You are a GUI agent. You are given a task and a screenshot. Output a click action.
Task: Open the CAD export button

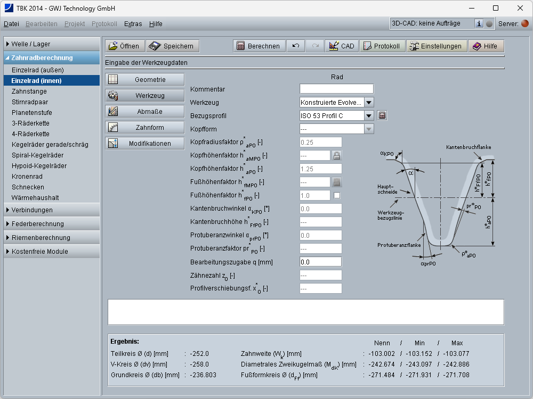[342, 46]
